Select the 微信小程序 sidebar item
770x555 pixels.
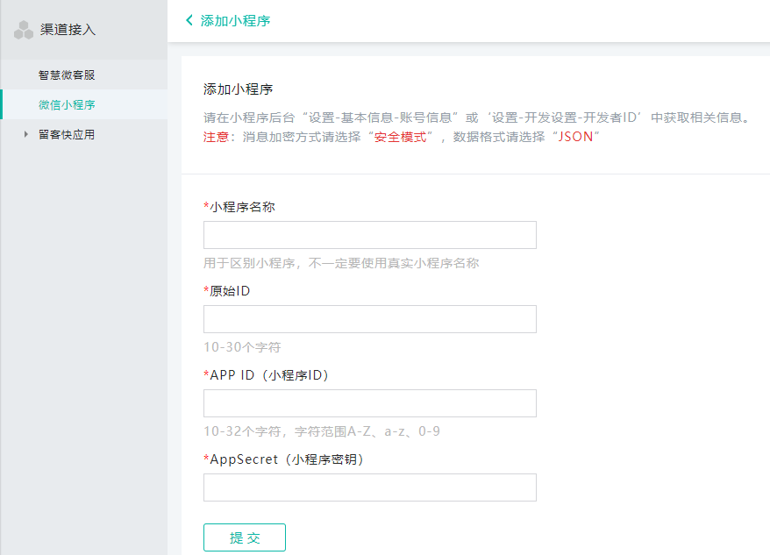click(67, 104)
